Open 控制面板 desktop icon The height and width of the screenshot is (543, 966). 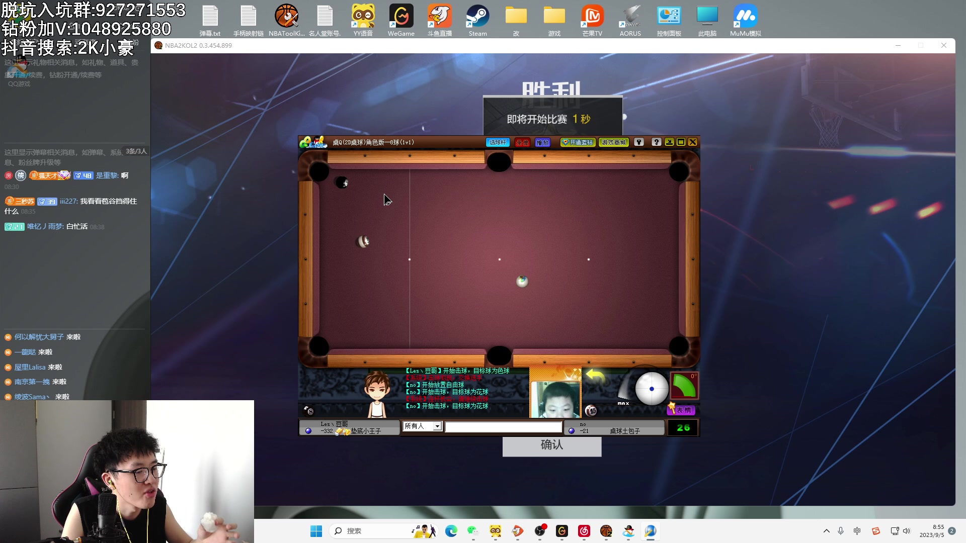(669, 21)
